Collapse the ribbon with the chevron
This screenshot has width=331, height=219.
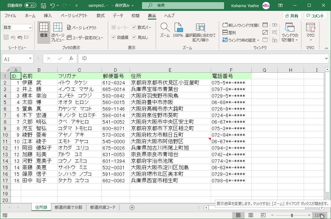click(326, 48)
